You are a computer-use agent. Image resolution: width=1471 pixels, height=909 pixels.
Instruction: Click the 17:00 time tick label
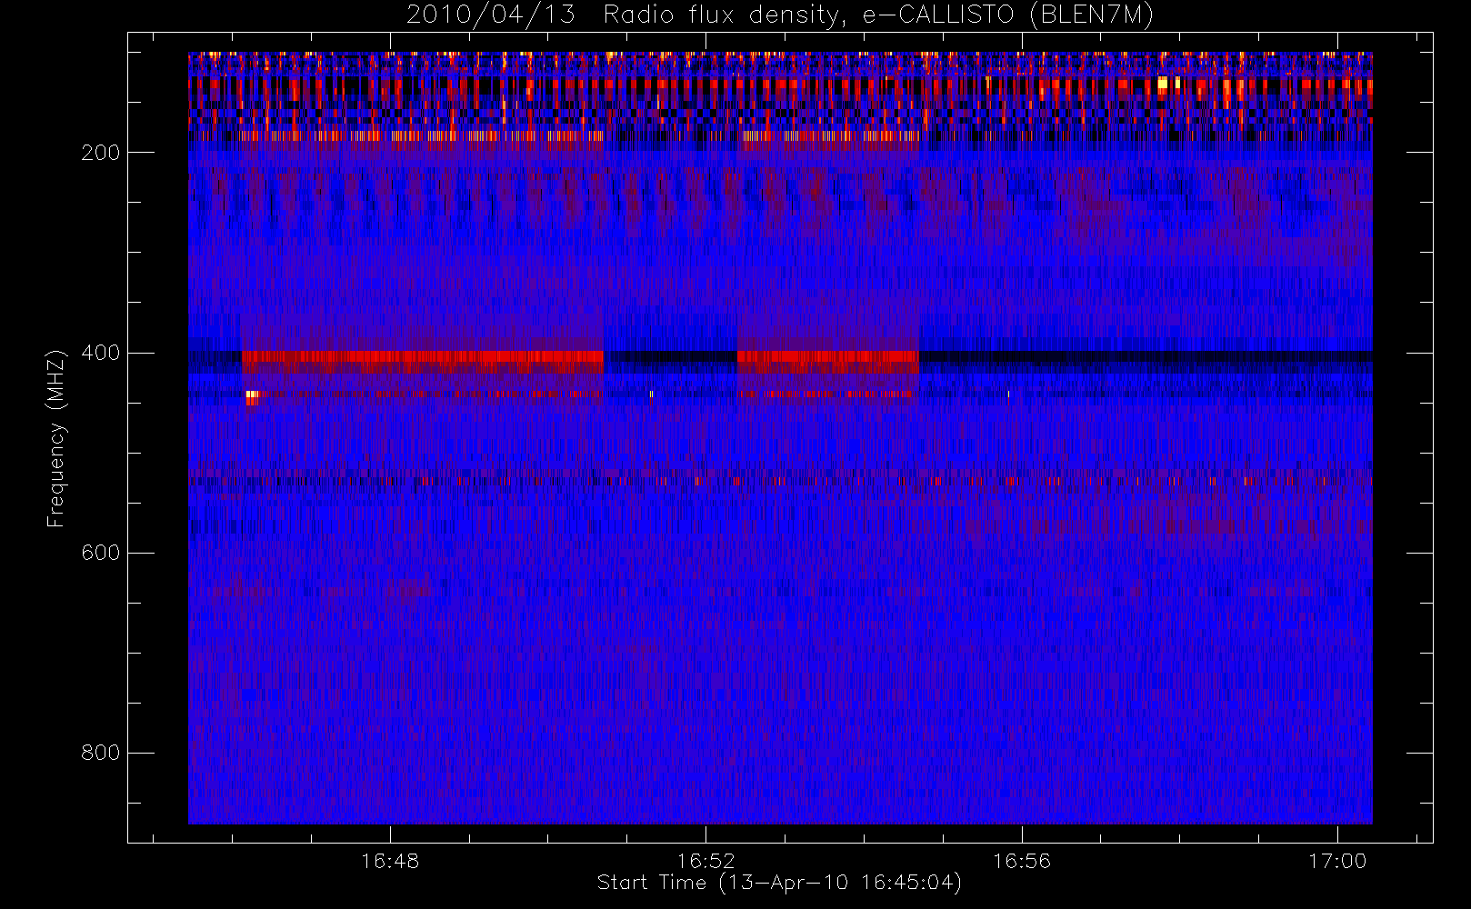[1337, 861]
